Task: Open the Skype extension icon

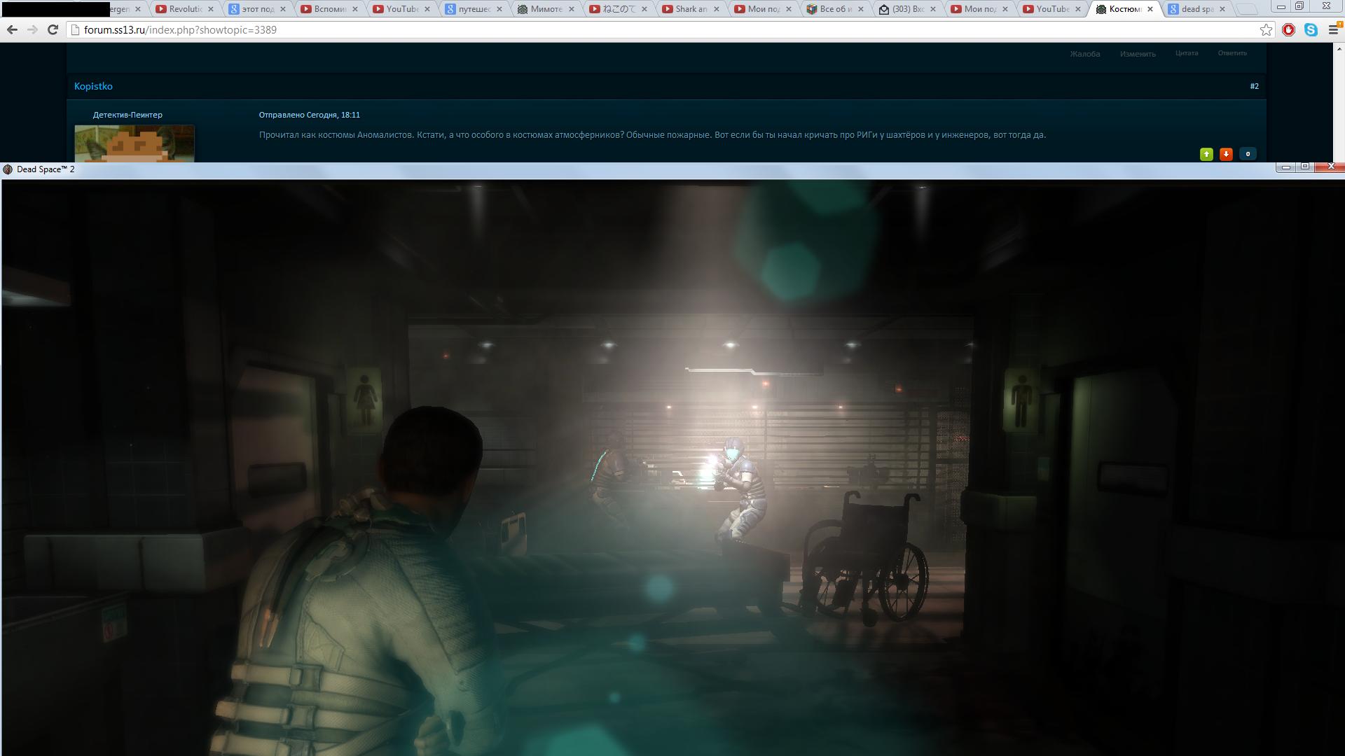Action: point(1311,30)
